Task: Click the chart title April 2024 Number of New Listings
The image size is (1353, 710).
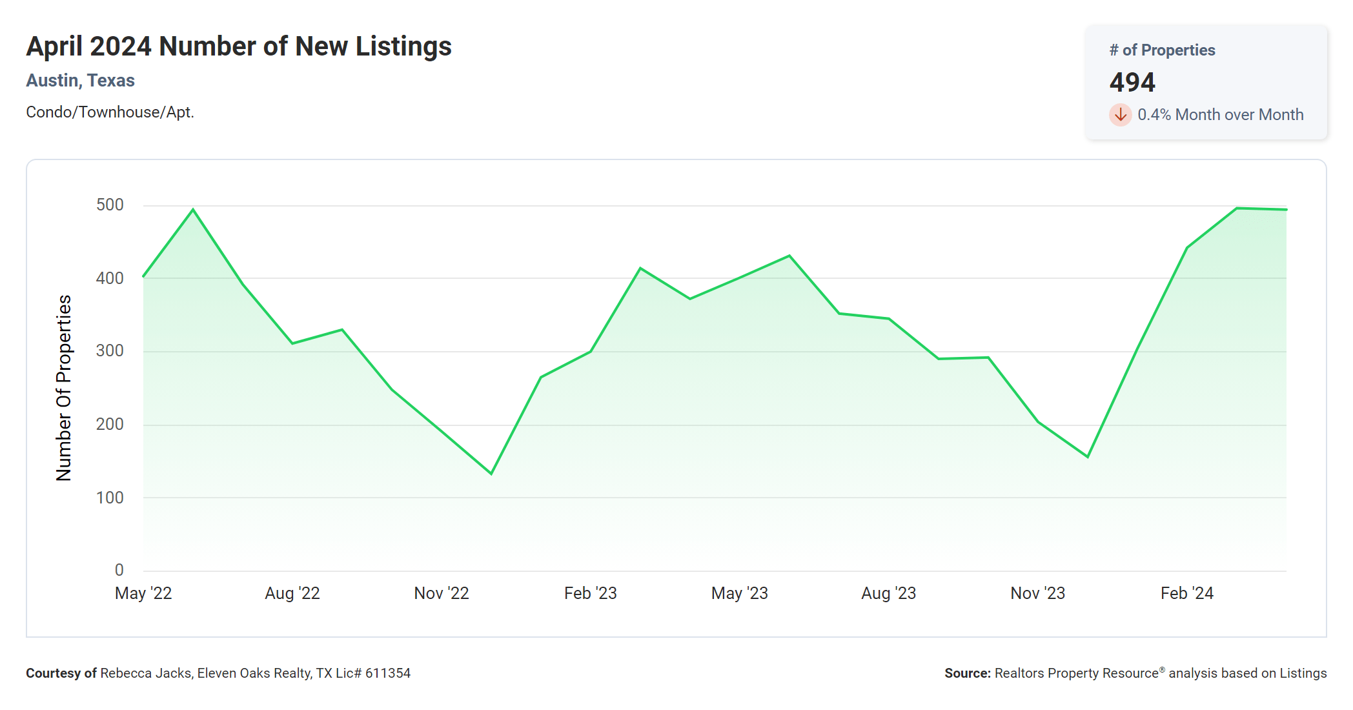Action: [x=239, y=46]
